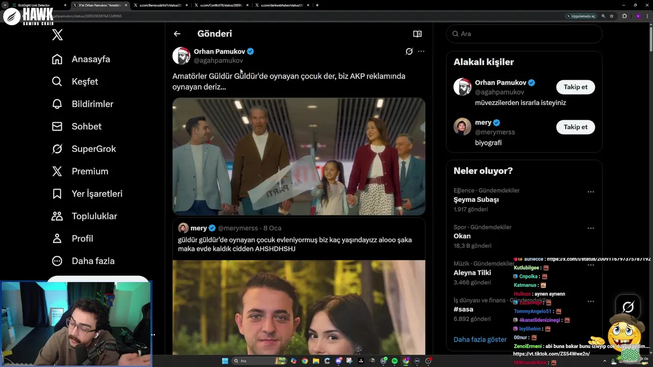653x367 pixels.
Task: Follow Orhan Pamukov with Takip et
Action: tap(575, 87)
